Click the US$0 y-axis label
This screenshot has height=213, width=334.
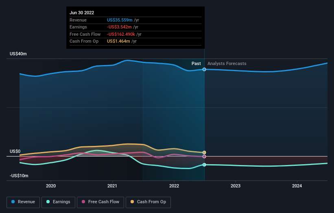pyautogui.click(x=15, y=151)
